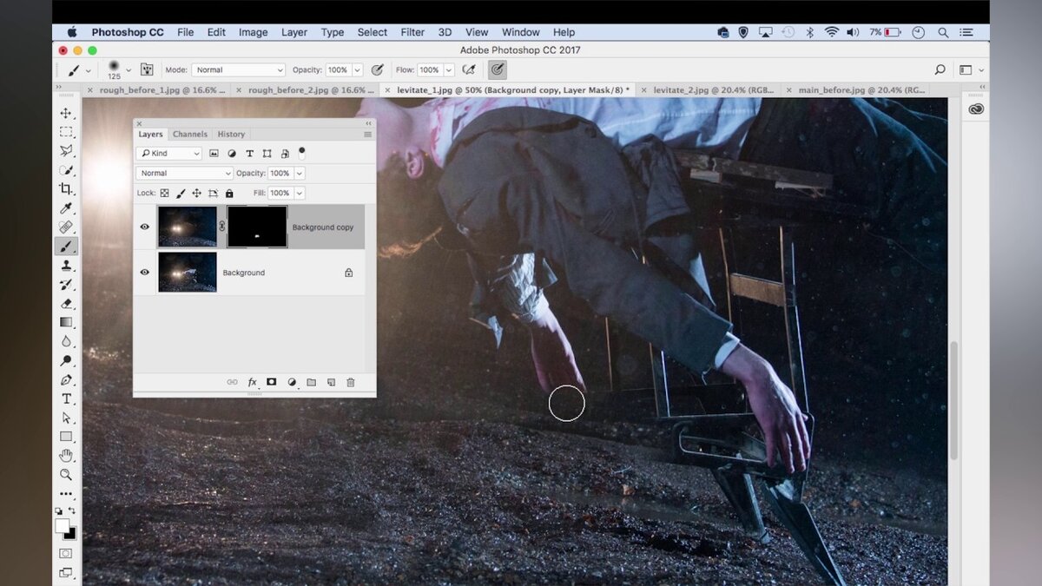
Task: Toggle the pixel layers filter
Action: (214, 154)
